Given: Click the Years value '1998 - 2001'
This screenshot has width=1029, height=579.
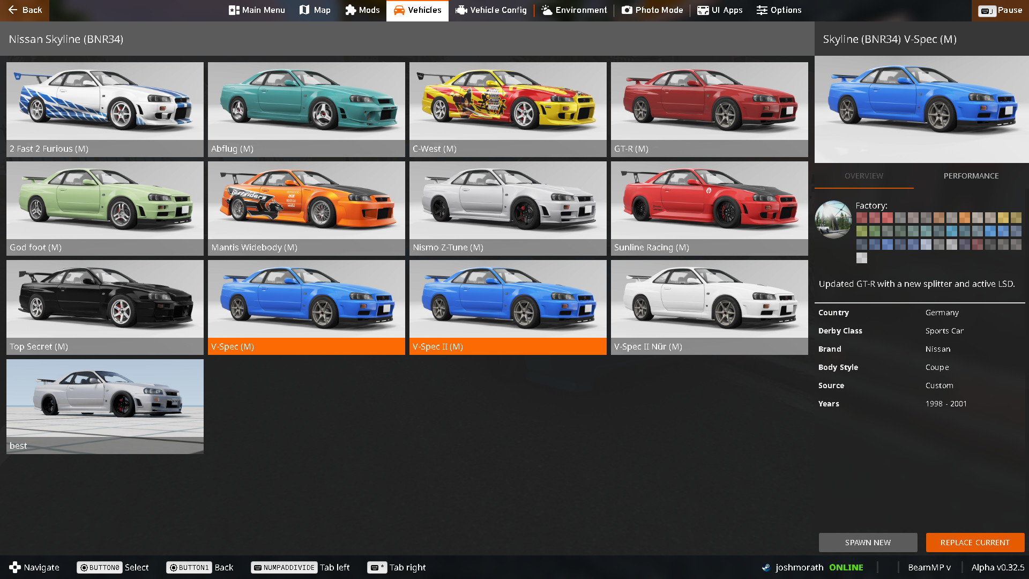Looking at the screenshot, I should 946,404.
